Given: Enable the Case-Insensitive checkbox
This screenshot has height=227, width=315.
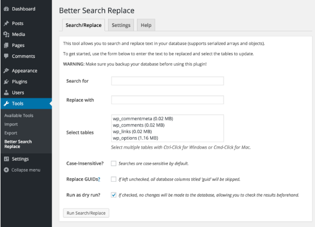Looking at the screenshot, I should pos(114,164).
